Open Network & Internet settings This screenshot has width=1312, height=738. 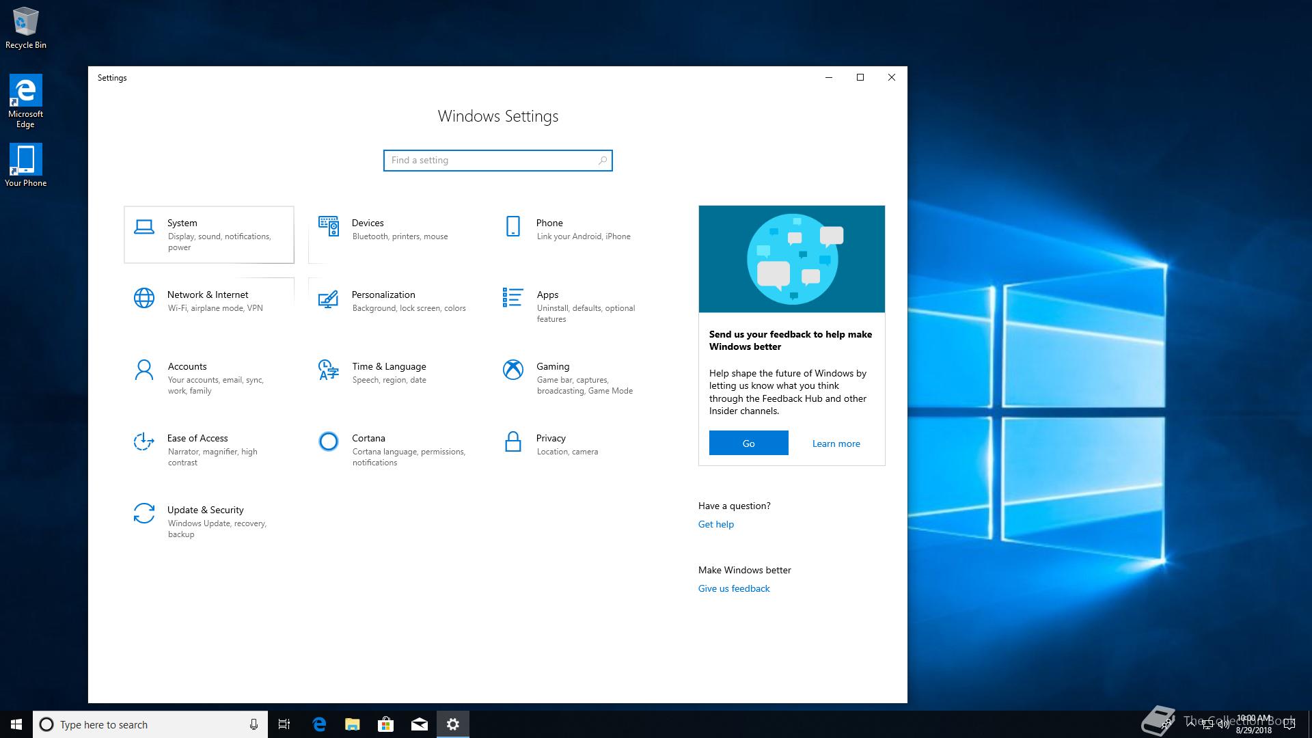pos(209,306)
